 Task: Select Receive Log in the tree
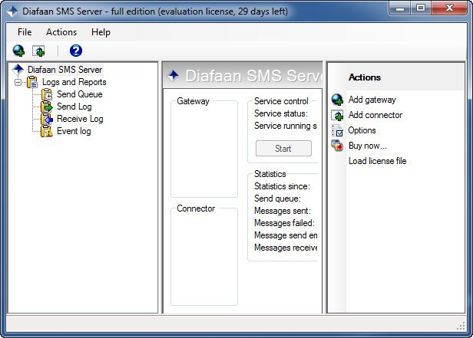click(x=80, y=119)
